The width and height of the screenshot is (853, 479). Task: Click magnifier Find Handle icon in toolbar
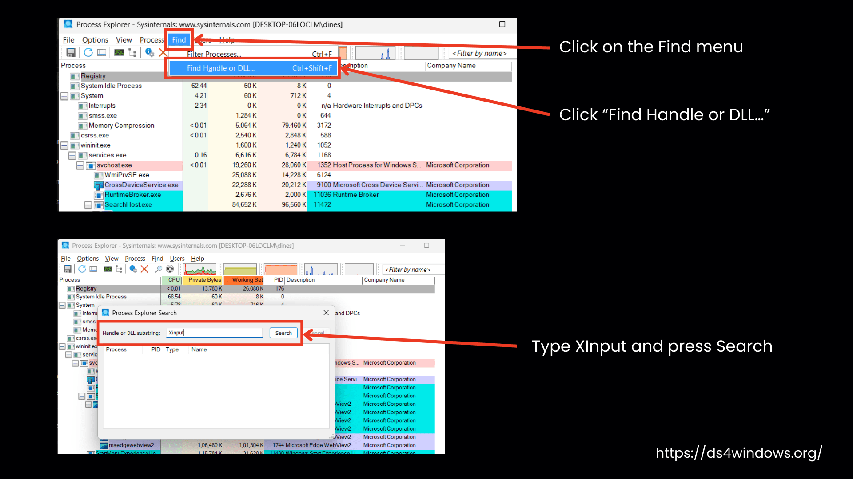click(x=158, y=269)
